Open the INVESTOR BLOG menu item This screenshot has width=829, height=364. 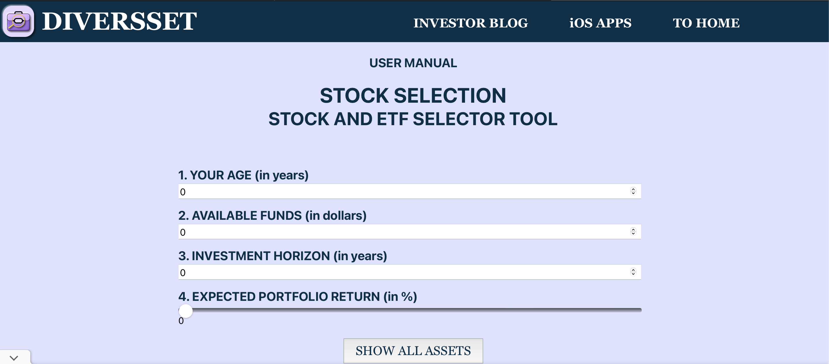click(470, 23)
